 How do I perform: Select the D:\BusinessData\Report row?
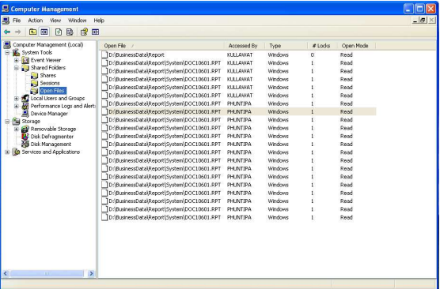coord(238,55)
